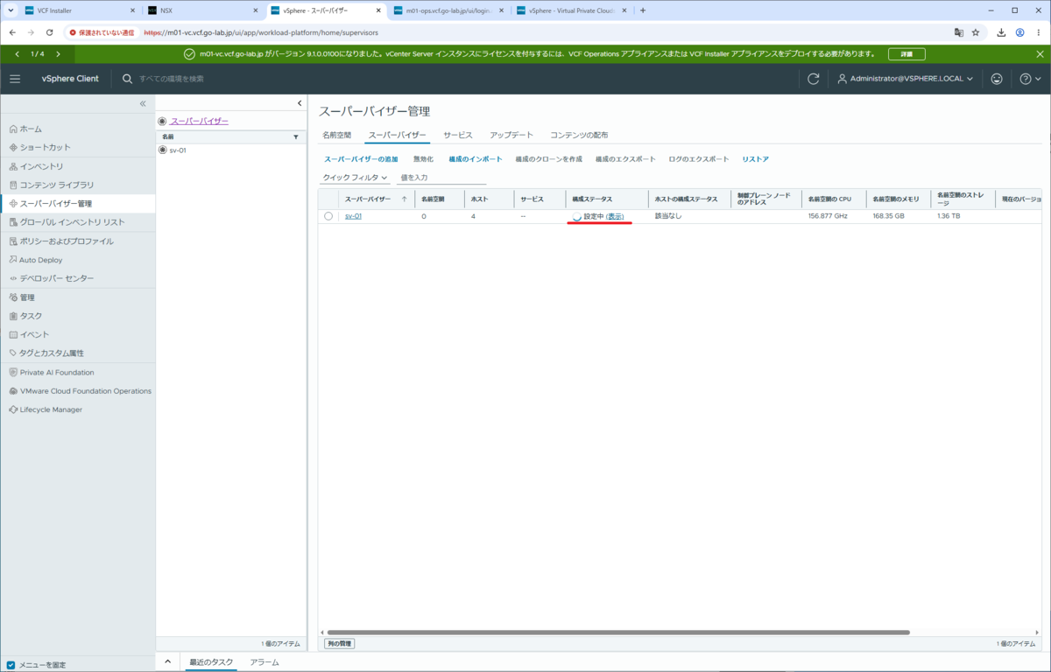This screenshot has width=1051, height=672.
Task: Toggle メニューを固定 checkbox
Action: point(11,665)
